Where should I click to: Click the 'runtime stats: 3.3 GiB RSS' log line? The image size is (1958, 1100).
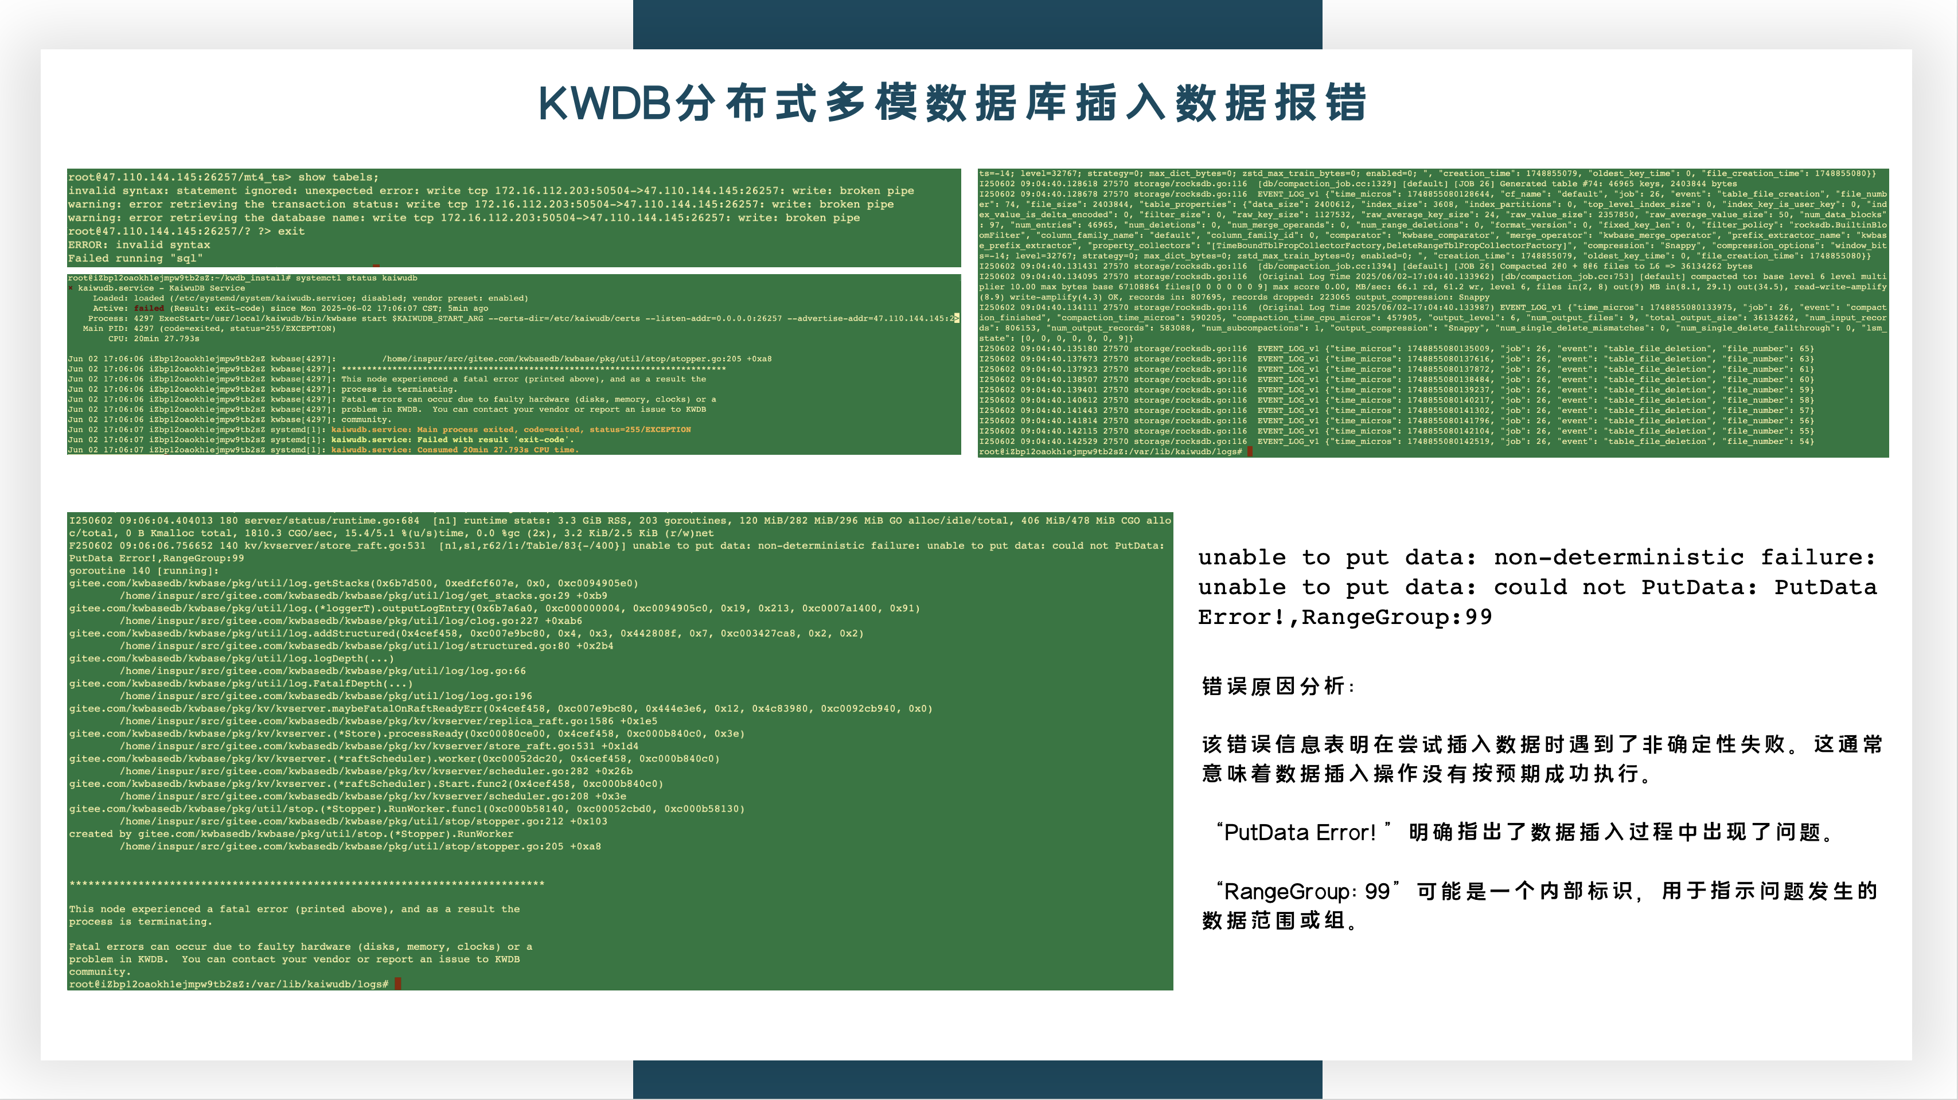(620, 527)
